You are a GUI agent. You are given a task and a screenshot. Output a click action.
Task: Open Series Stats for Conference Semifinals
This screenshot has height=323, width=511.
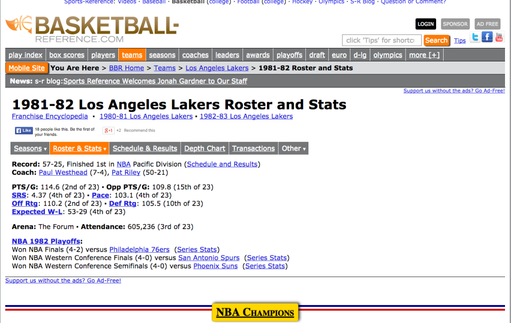[x=265, y=266]
